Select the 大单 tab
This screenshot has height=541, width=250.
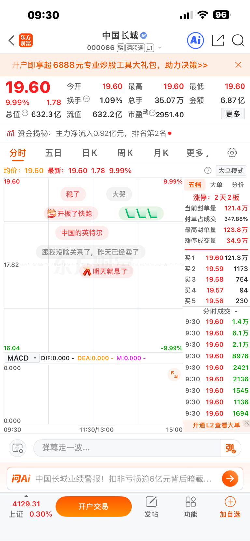click(x=216, y=185)
